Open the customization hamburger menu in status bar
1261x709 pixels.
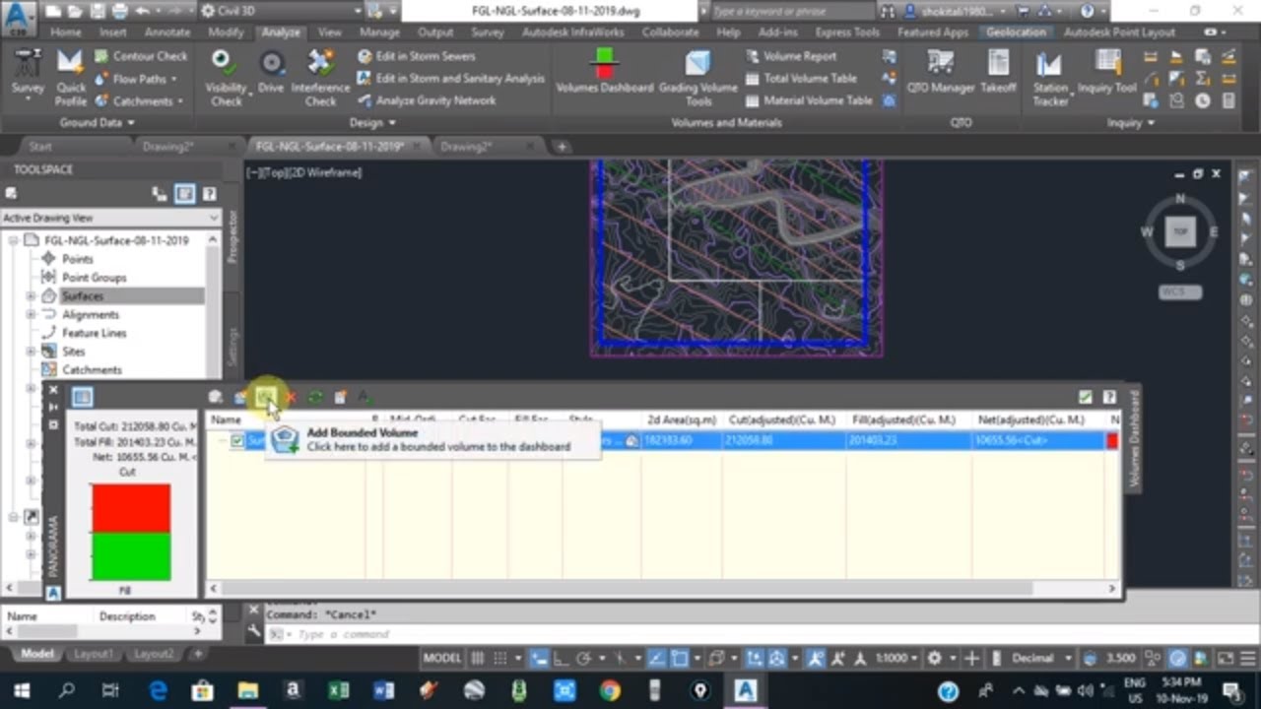1247,658
